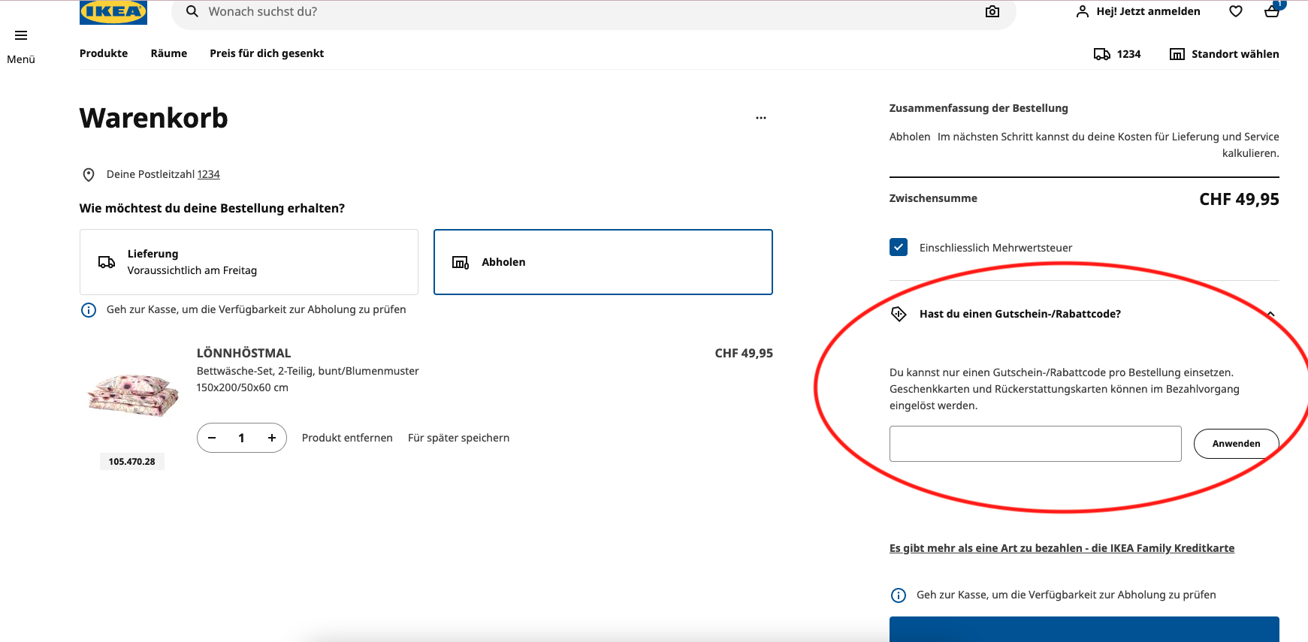
Task: Click the quantity value 1
Action: pyautogui.click(x=241, y=438)
